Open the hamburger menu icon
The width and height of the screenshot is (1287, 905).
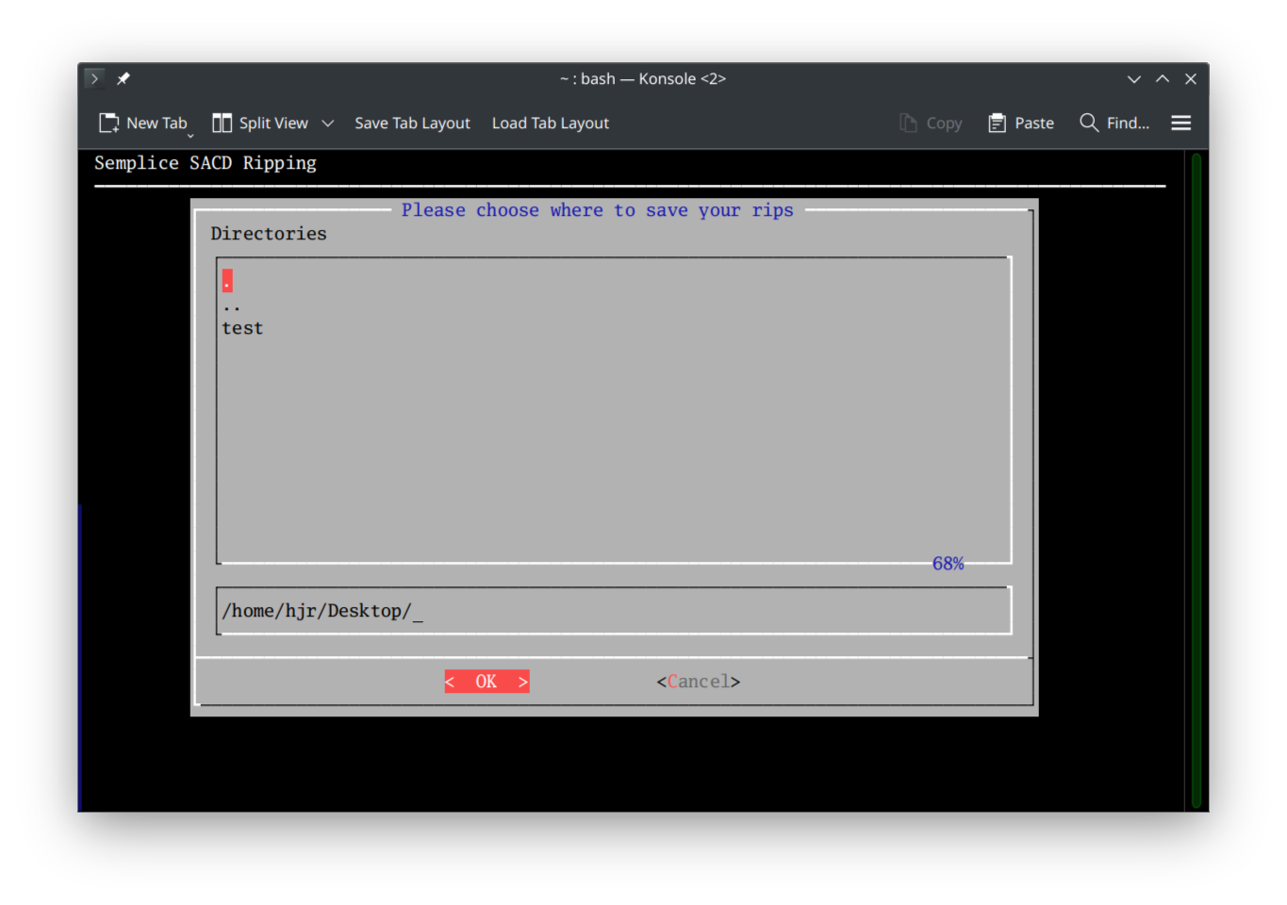1180,123
